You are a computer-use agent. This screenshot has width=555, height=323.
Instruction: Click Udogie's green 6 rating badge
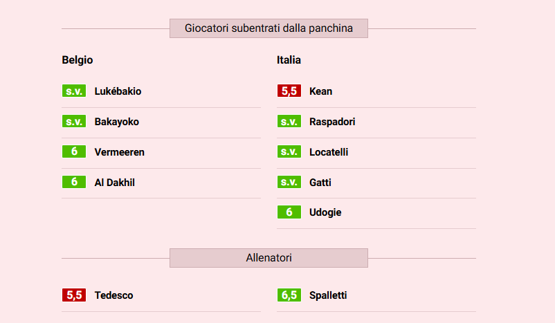(x=289, y=212)
